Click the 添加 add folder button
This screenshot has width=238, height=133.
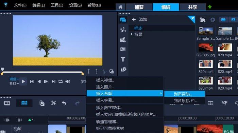139,20
